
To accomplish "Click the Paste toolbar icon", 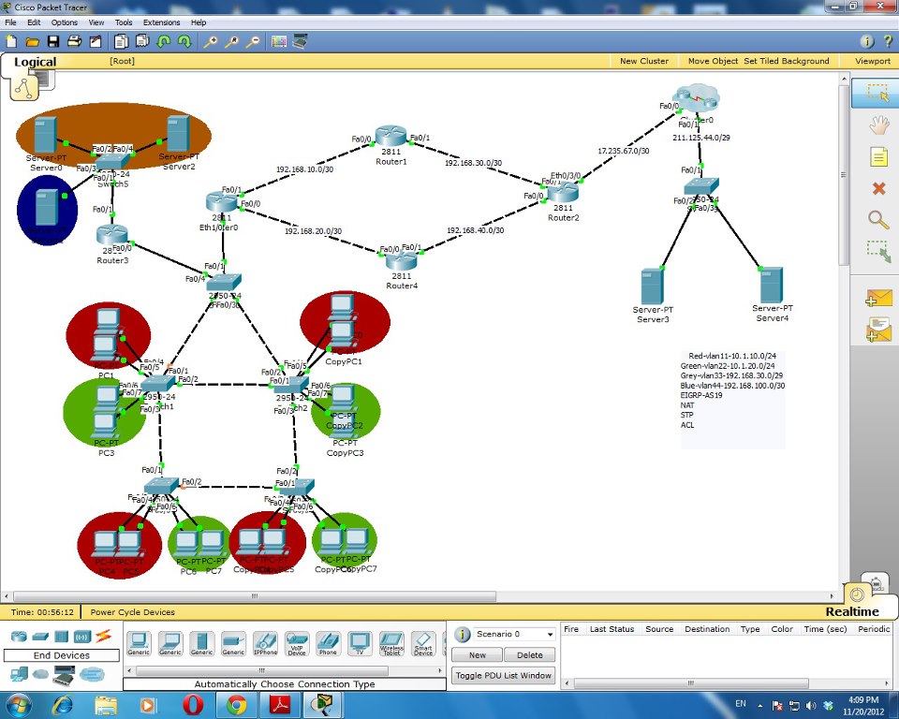I will 142,41.
